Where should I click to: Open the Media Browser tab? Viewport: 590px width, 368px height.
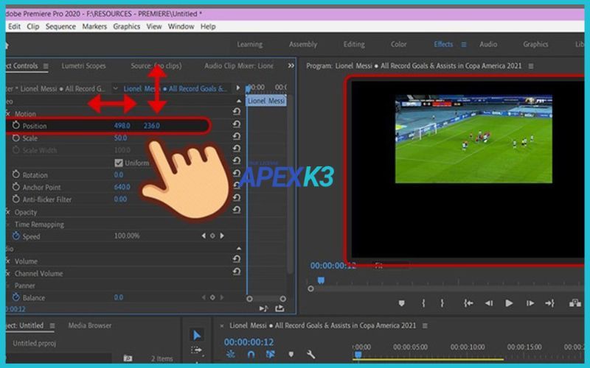89,325
